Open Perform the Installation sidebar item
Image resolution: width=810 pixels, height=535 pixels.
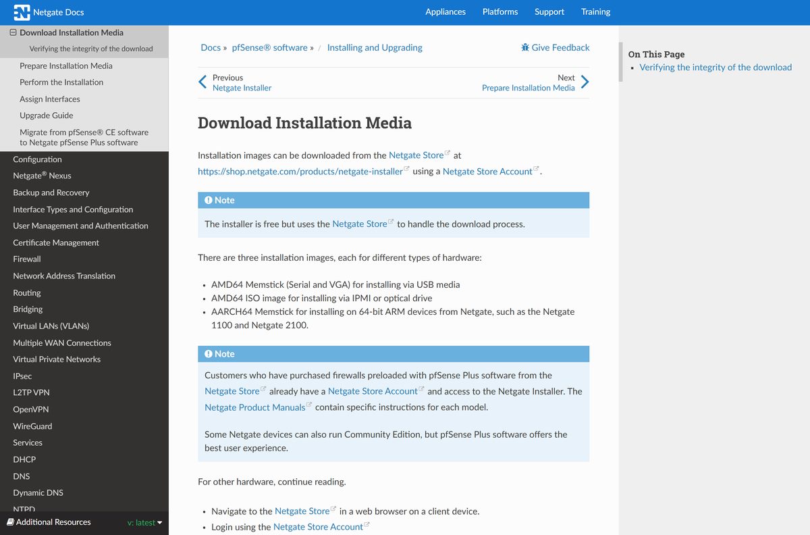61,82
